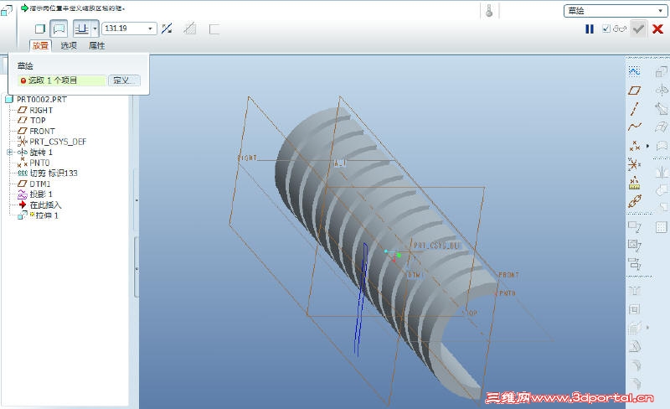Click the variable section sweep icon
This screenshot has width=670, height=409.
[x=662, y=109]
